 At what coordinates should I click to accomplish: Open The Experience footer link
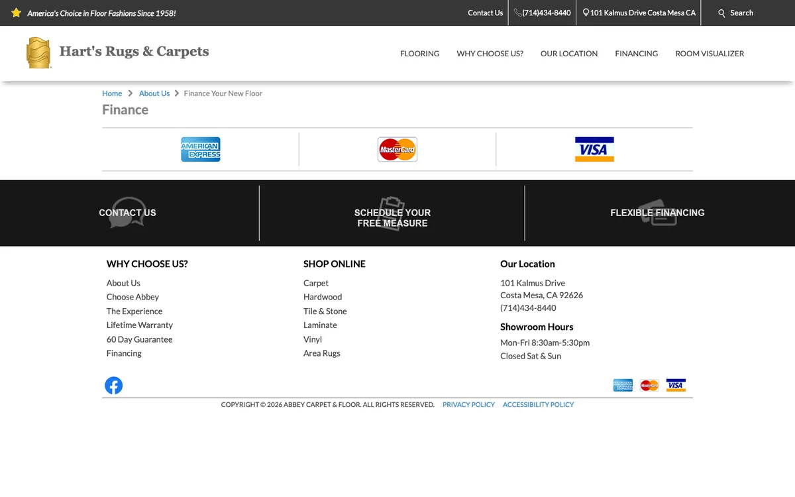[134, 311]
